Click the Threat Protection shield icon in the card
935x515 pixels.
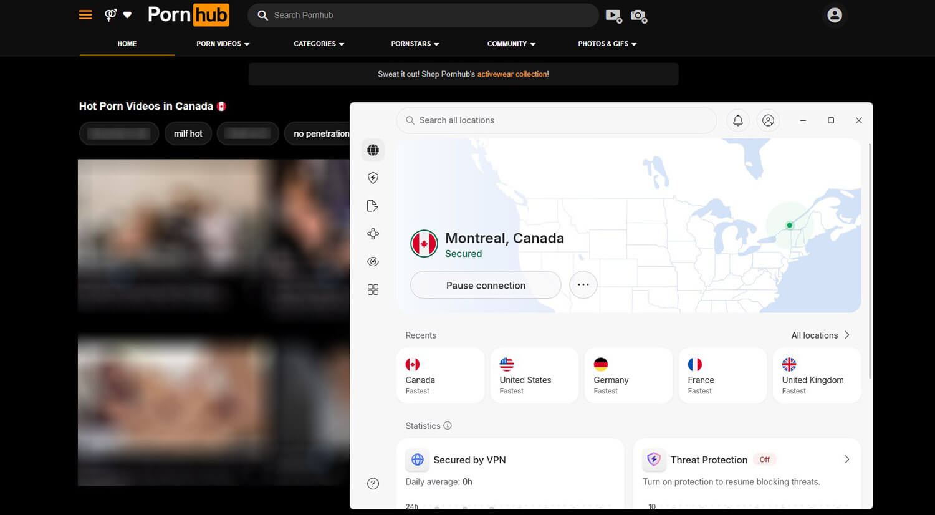[653, 460]
